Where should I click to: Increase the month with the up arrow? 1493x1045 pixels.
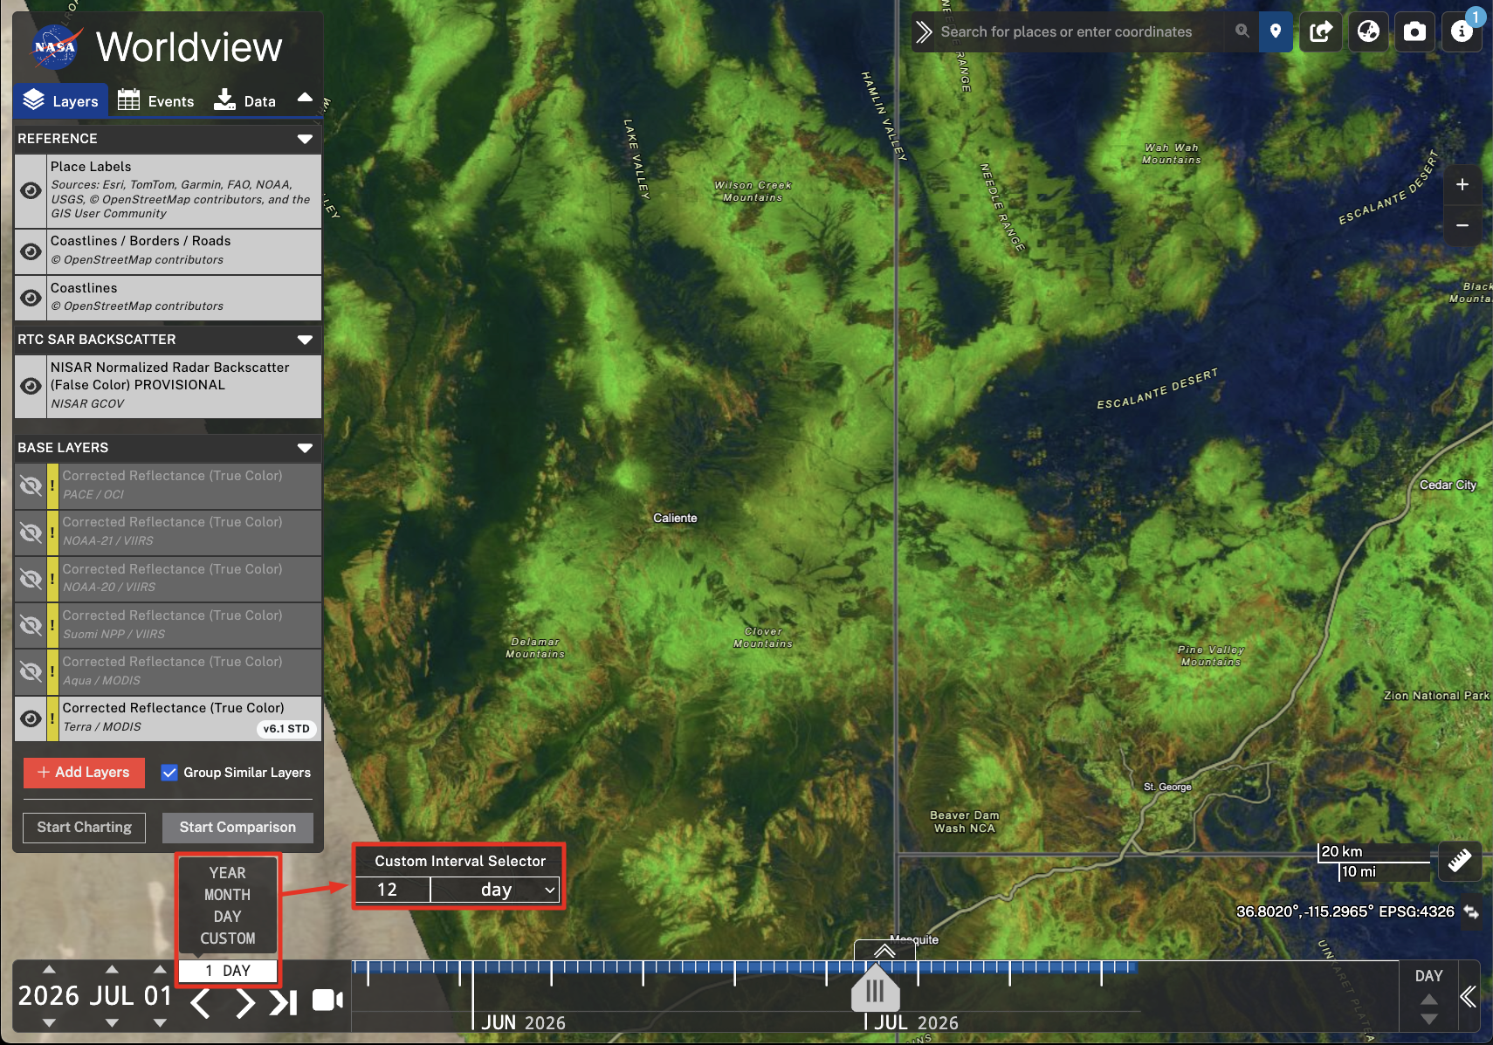tap(112, 969)
